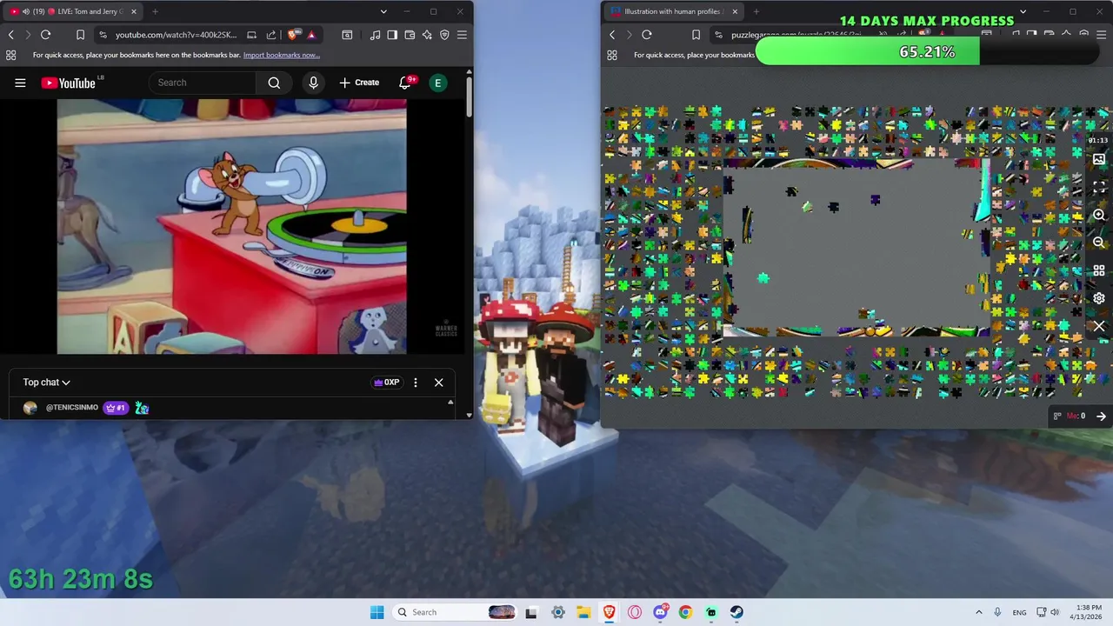Click the YouTube search magnifier button
1113x626 pixels.
(x=274, y=83)
